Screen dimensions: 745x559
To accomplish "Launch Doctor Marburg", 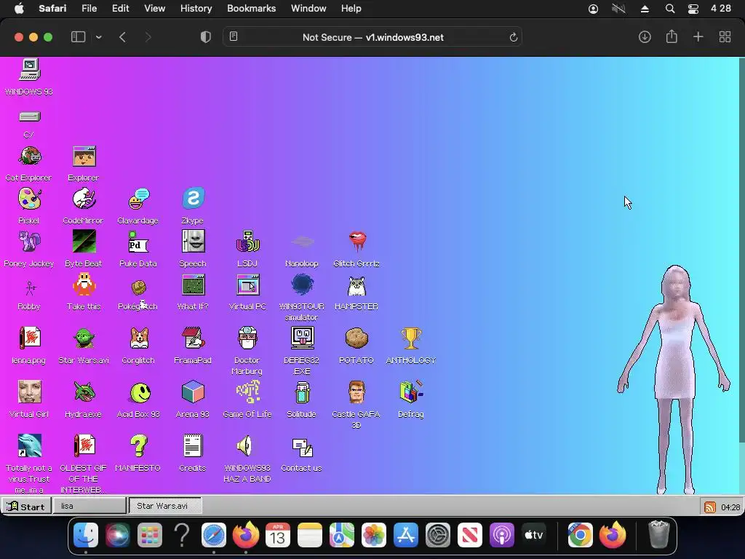I will (248, 338).
